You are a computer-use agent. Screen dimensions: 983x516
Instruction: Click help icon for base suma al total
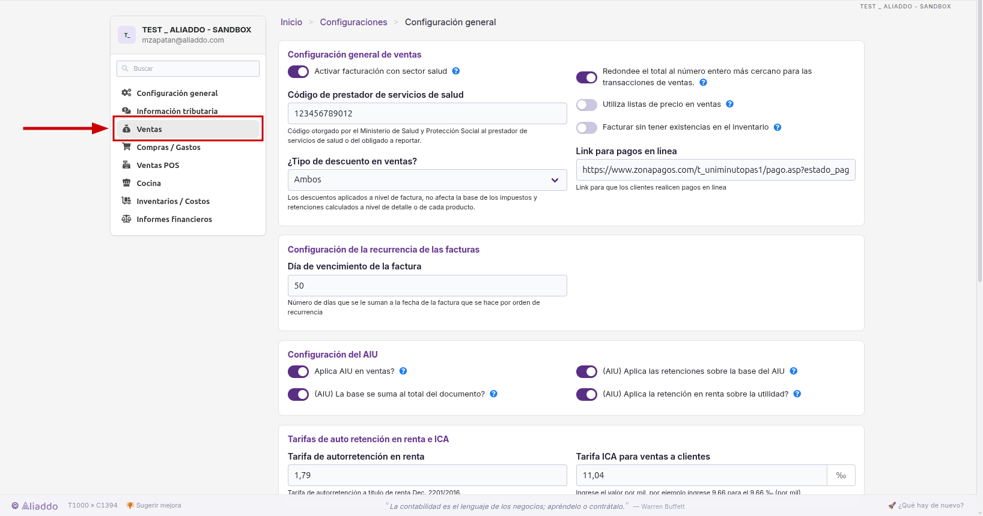click(x=494, y=394)
